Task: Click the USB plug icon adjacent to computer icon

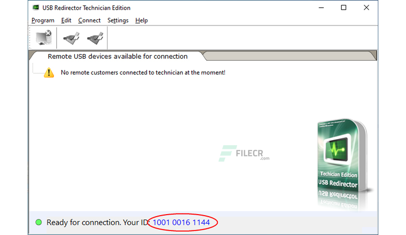Action: point(71,38)
